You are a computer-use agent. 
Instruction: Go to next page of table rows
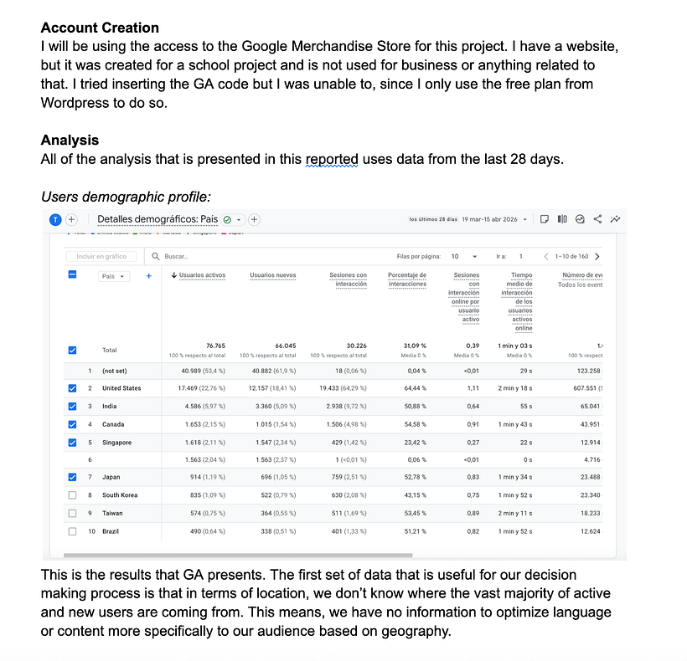tap(597, 256)
